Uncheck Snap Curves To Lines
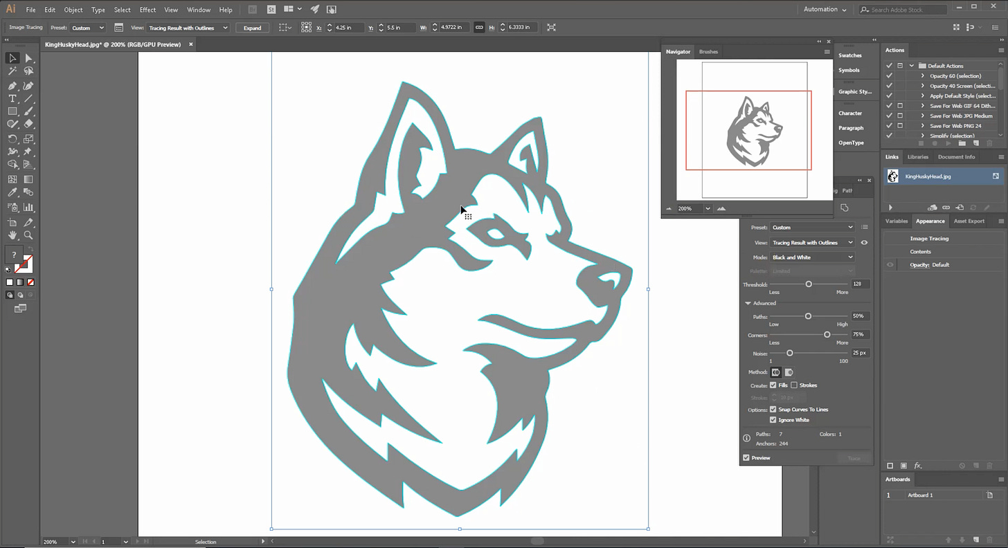The image size is (1008, 548). click(773, 409)
